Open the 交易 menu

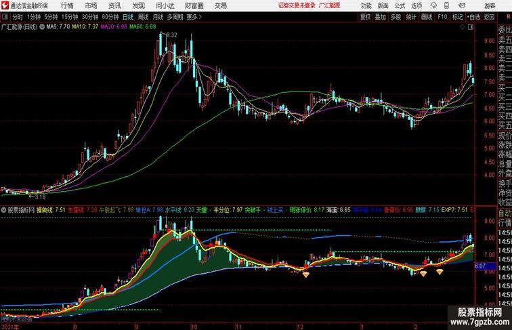[x=220, y=5]
